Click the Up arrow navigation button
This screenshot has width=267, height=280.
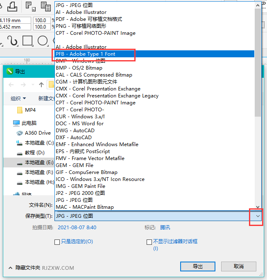tap(41, 85)
